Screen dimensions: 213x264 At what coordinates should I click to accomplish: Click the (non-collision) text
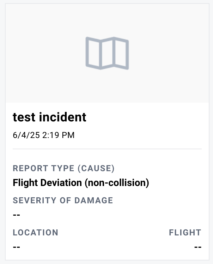(117, 183)
